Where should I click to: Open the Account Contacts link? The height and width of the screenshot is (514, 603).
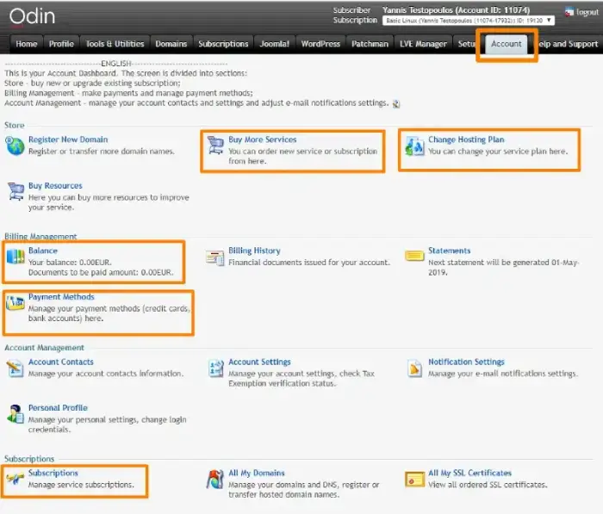point(61,362)
